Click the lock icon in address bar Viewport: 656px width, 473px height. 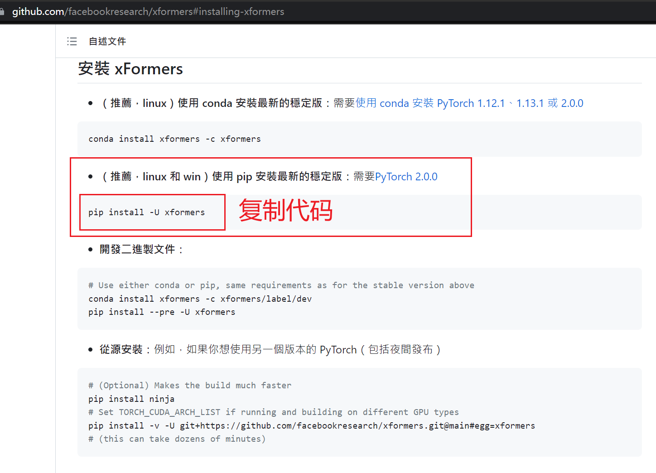(x=2, y=11)
